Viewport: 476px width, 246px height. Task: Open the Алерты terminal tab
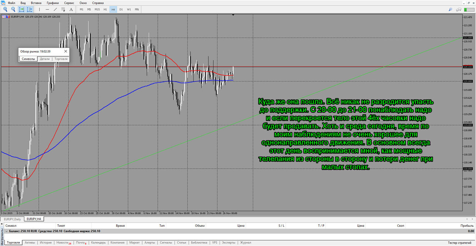click(150, 242)
